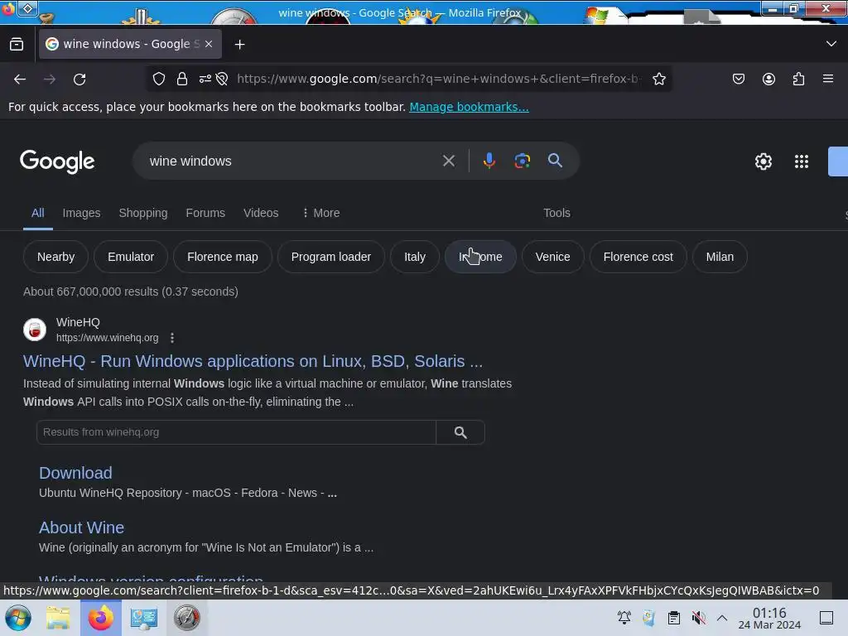
Task: Go to Google homepage logo
Action: click(x=57, y=161)
